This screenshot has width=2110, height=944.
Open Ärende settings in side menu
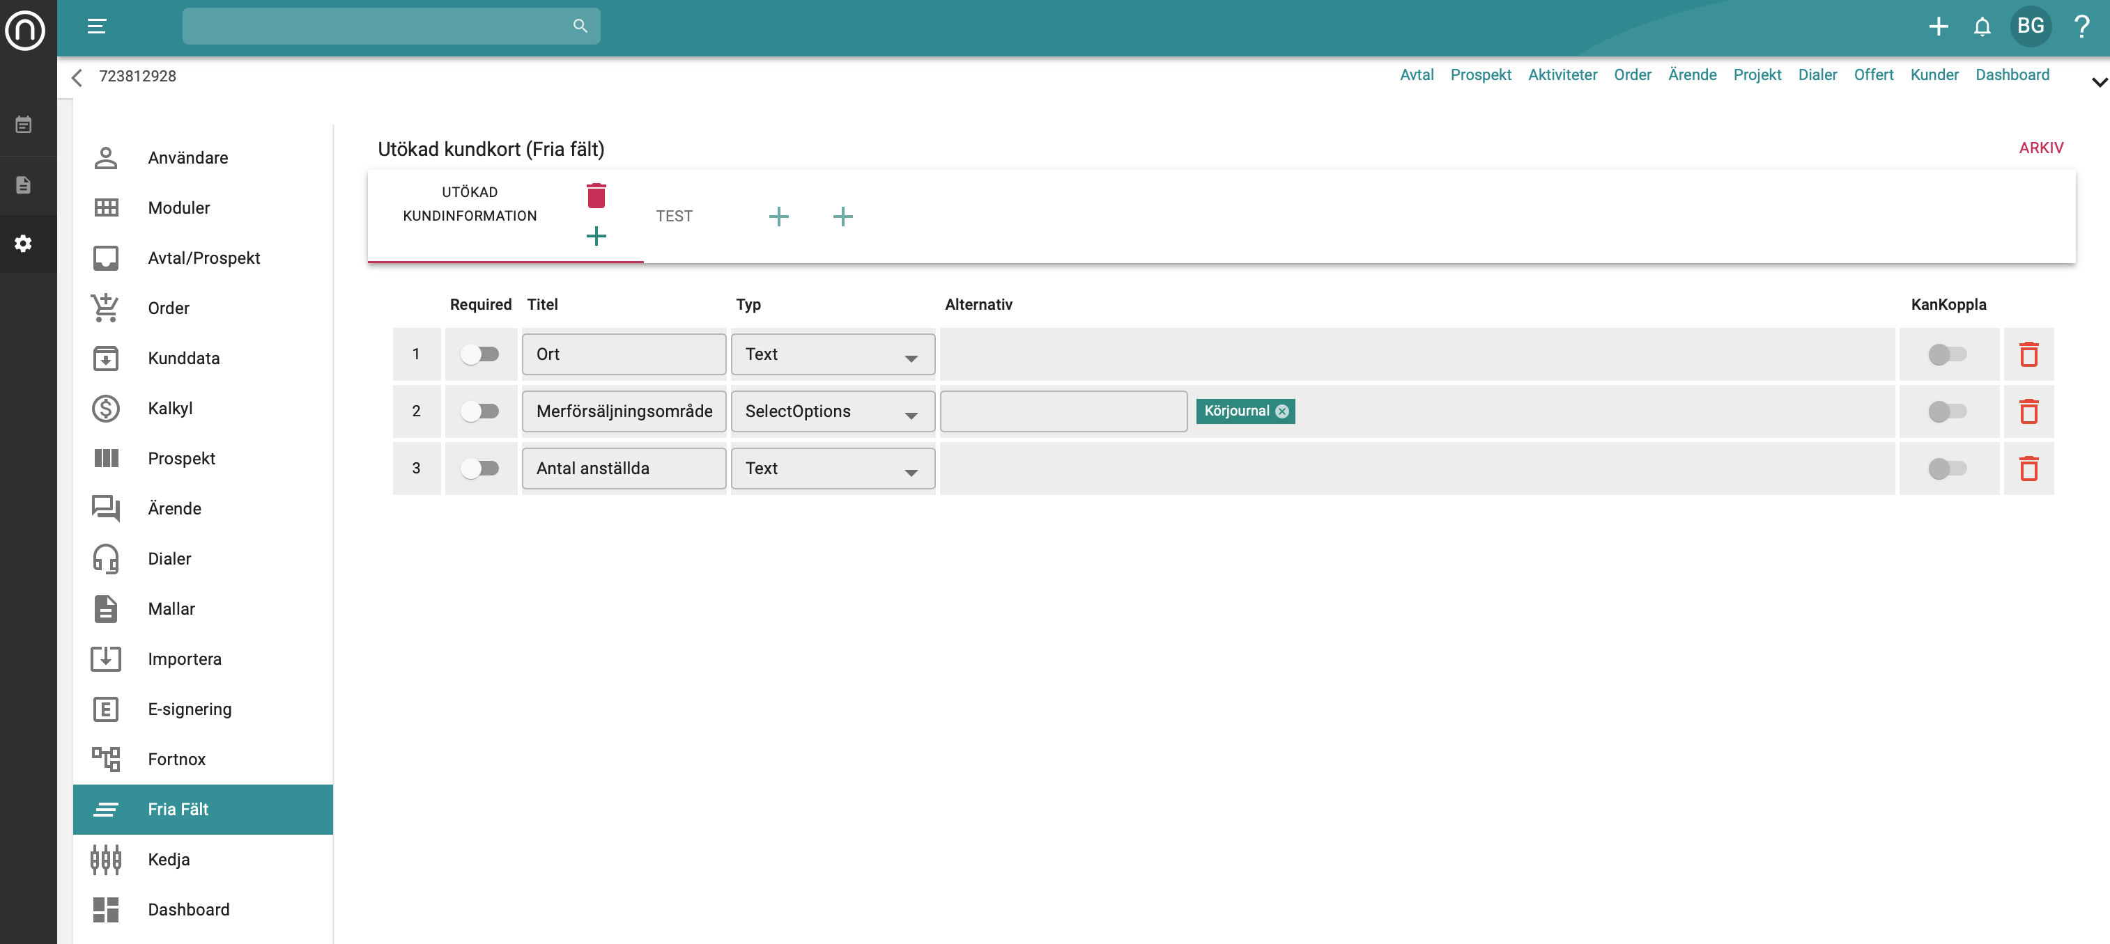tap(202, 508)
